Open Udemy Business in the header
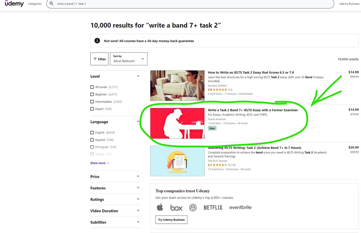Screen dimensions: 361x233 (349, 4)
